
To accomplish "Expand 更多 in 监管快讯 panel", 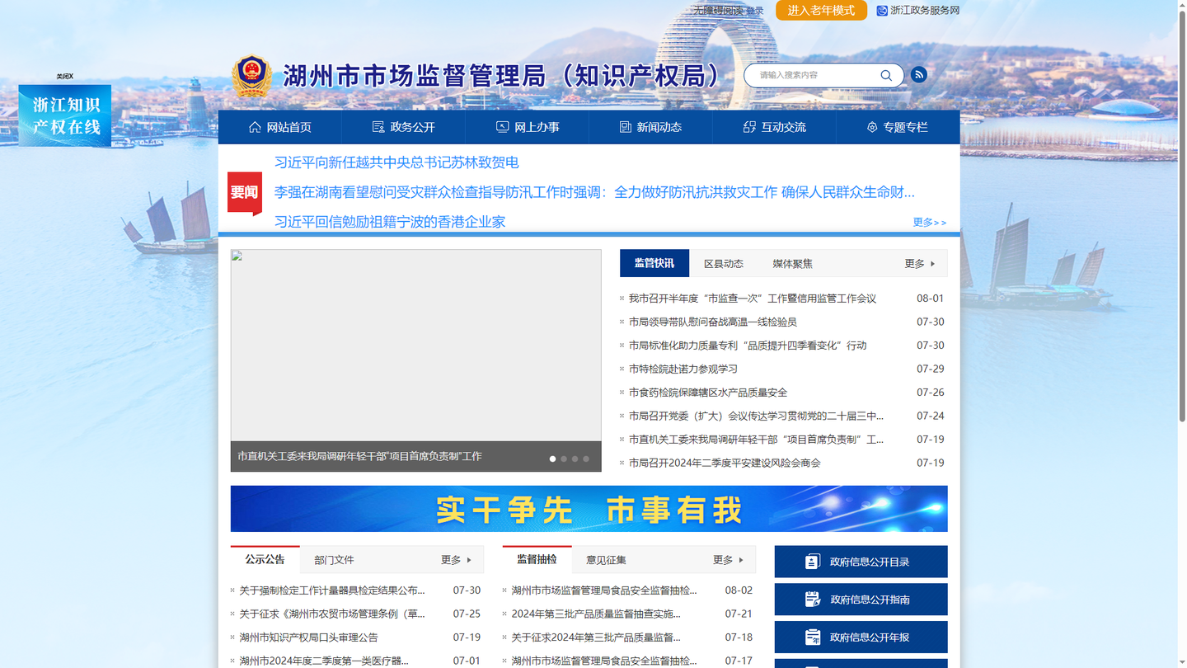I will (920, 264).
